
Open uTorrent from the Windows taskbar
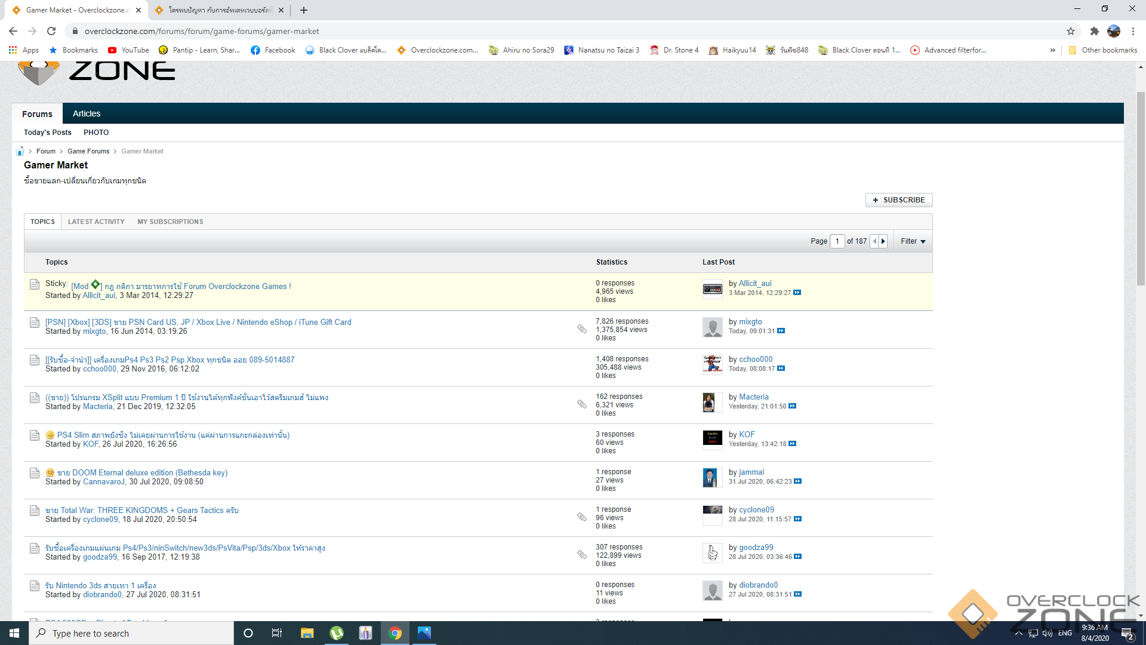[x=337, y=633]
